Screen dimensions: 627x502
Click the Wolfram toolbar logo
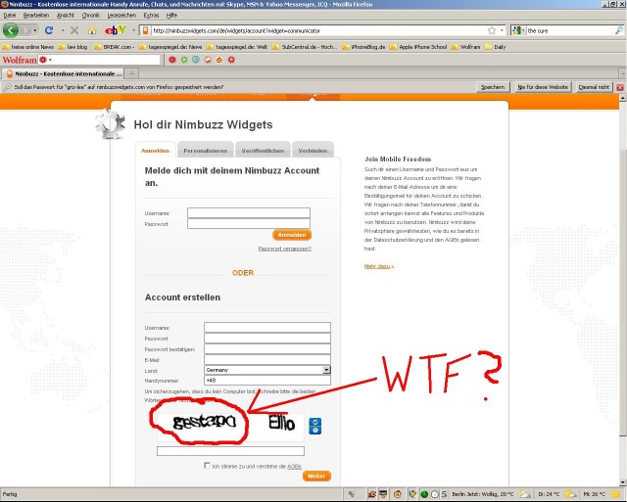tap(20, 60)
